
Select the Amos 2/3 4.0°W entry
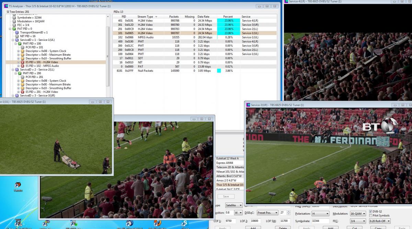click(x=230, y=180)
